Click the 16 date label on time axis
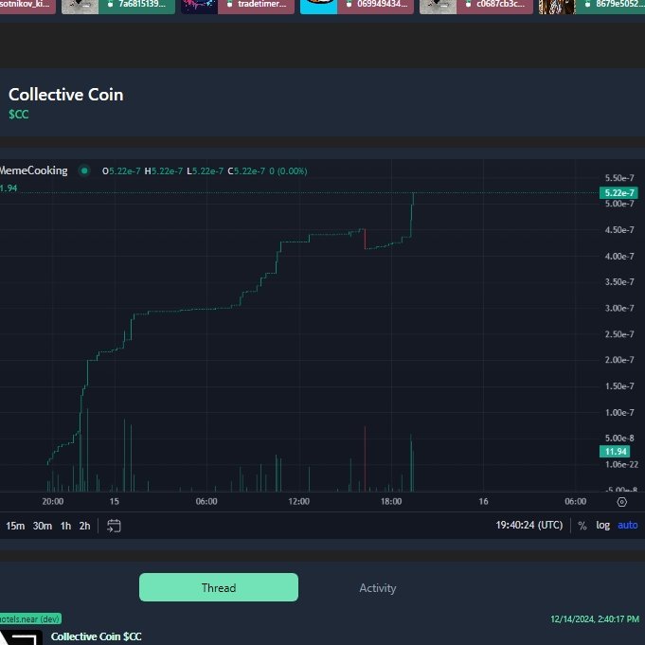The width and height of the screenshot is (645, 645). point(483,501)
